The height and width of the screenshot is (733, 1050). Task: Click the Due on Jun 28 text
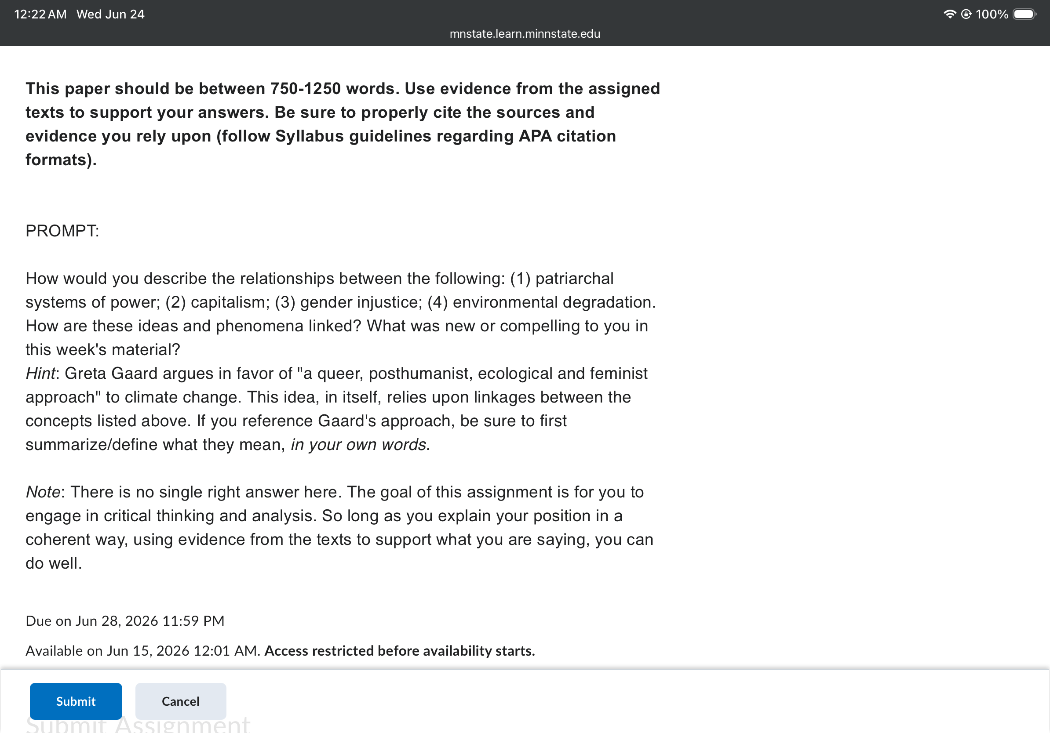(x=125, y=621)
